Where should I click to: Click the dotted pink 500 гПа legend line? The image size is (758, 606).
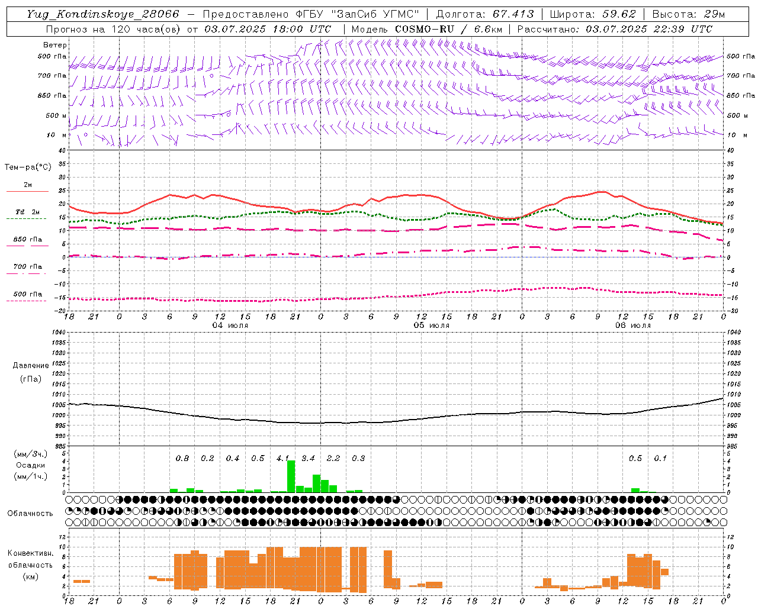[x=26, y=301]
